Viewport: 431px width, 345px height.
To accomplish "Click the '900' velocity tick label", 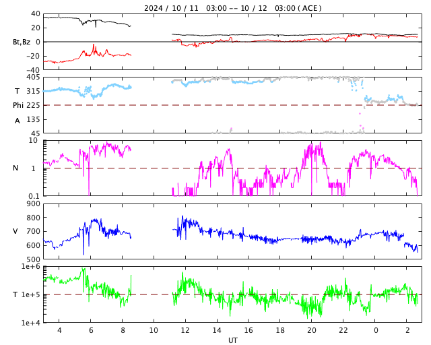I will pos(33,204).
